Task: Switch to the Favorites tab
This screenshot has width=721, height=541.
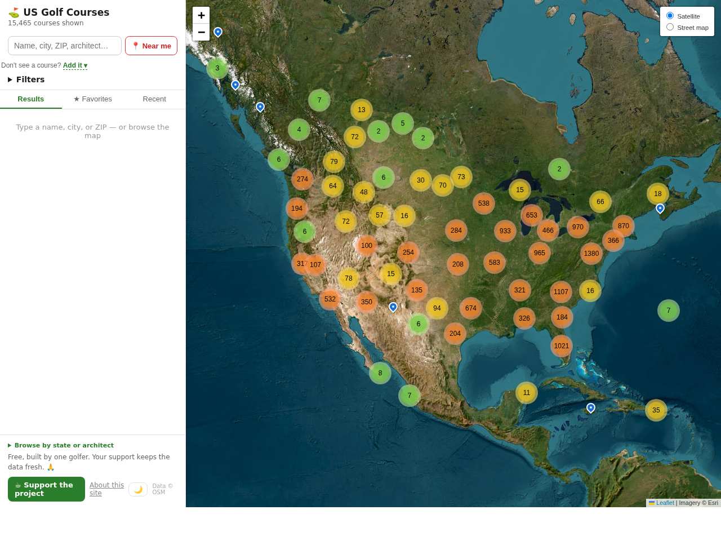Action: click(93, 99)
